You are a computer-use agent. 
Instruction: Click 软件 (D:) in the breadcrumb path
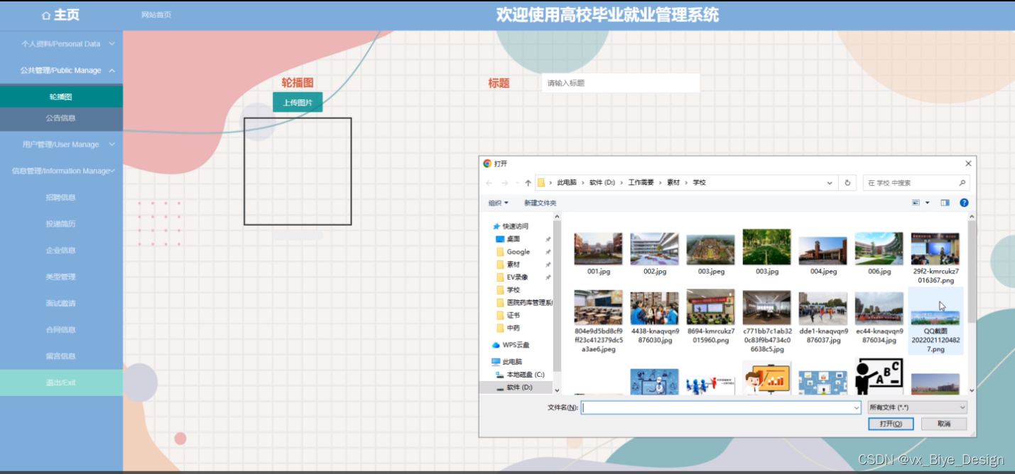[602, 183]
